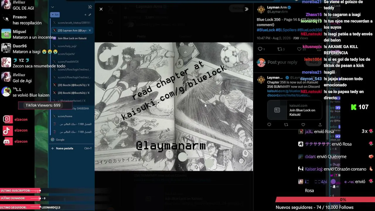Open the Join Blue Lock on Kaisuki link card
Image resolution: width=375 pixels, height=211 pixels.
pos(294,110)
